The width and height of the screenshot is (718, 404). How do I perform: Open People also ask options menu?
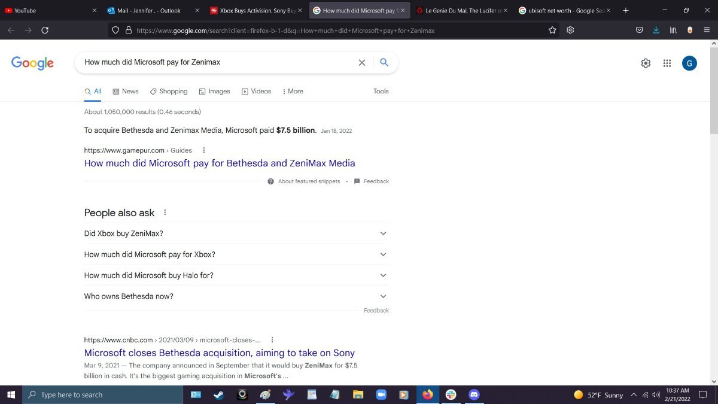165,212
